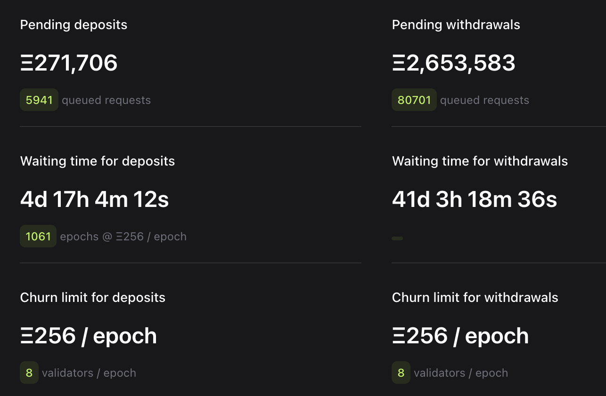Click the epochs @ Ξ256 / epoch text
The width and height of the screenshot is (606, 396).
pos(123,237)
